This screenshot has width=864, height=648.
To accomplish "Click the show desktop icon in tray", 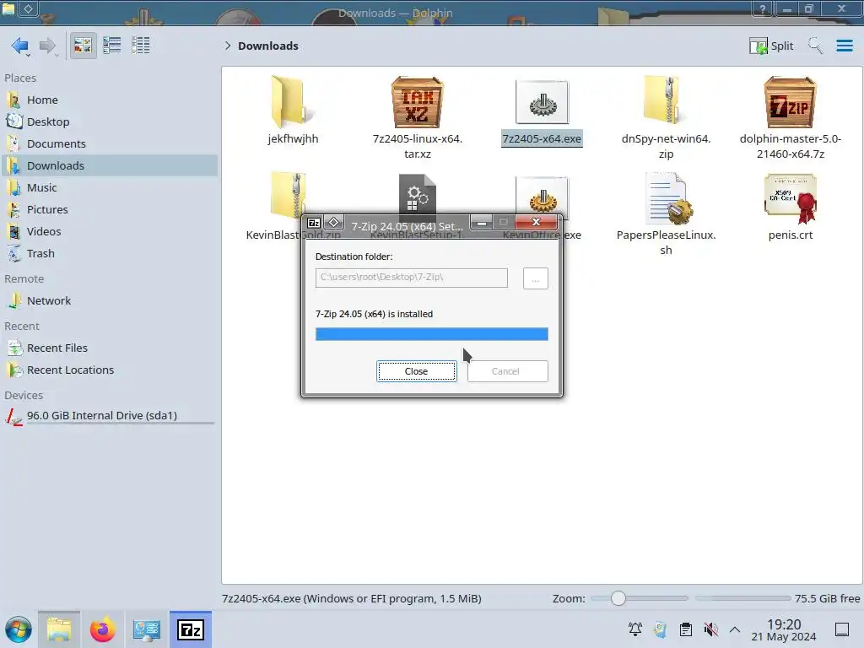I will click(842, 629).
